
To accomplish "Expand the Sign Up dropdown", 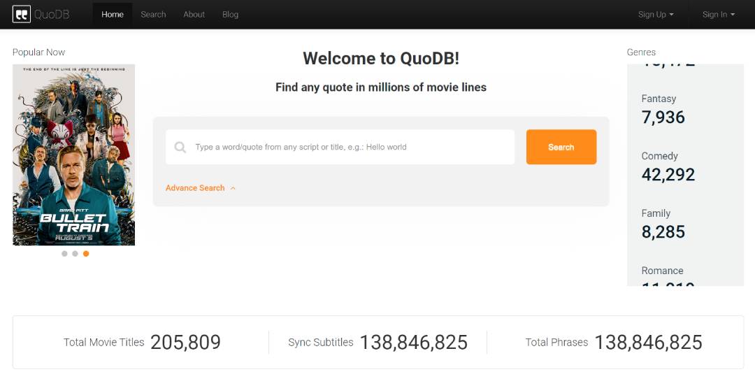I will pos(656,15).
